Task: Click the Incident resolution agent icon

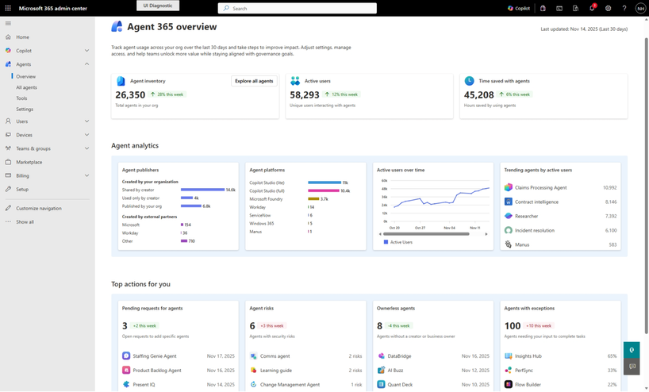Action: tap(509, 230)
